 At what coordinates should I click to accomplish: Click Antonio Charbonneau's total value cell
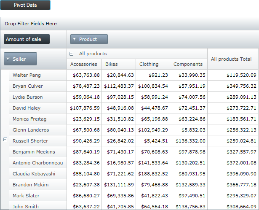(232, 163)
